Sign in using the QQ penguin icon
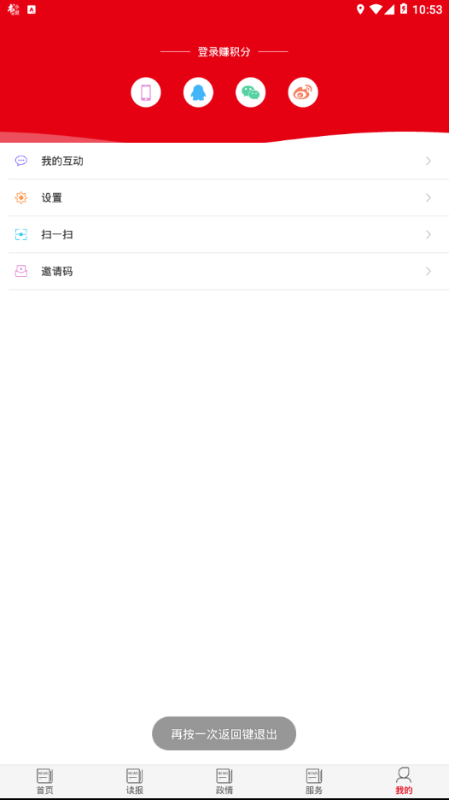Viewport: 449px width, 800px height. click(198, 92)
